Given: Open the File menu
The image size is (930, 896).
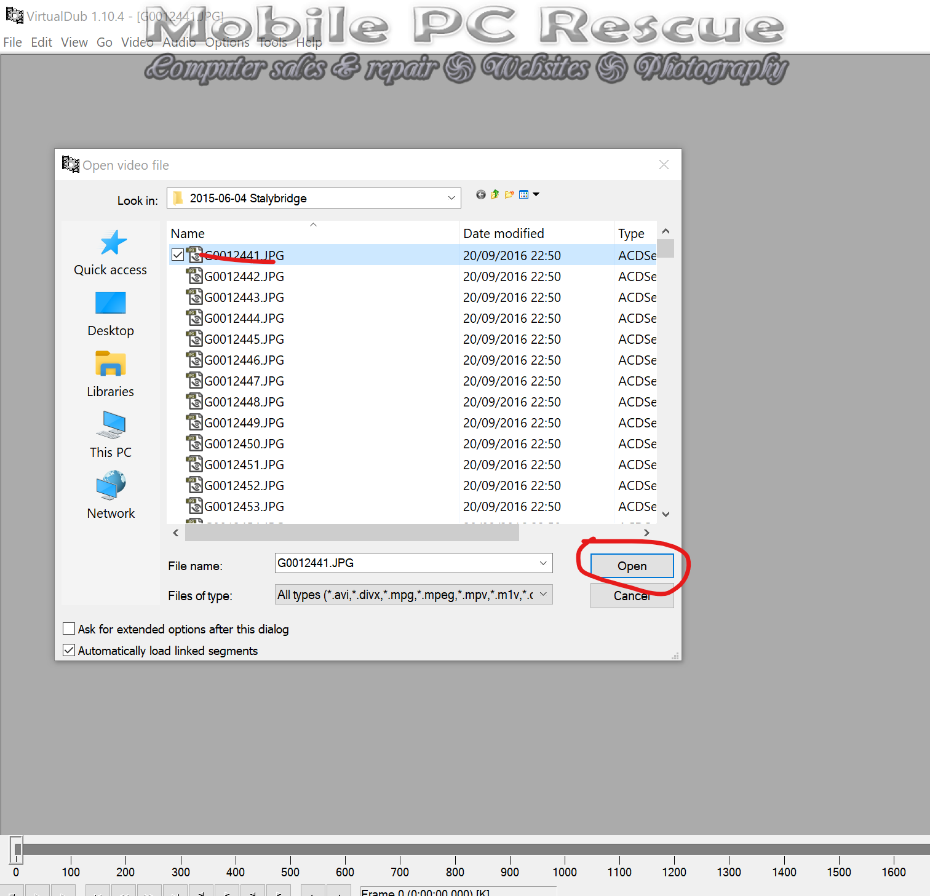Looking at the screenshot, I should (x=12, y=42).
